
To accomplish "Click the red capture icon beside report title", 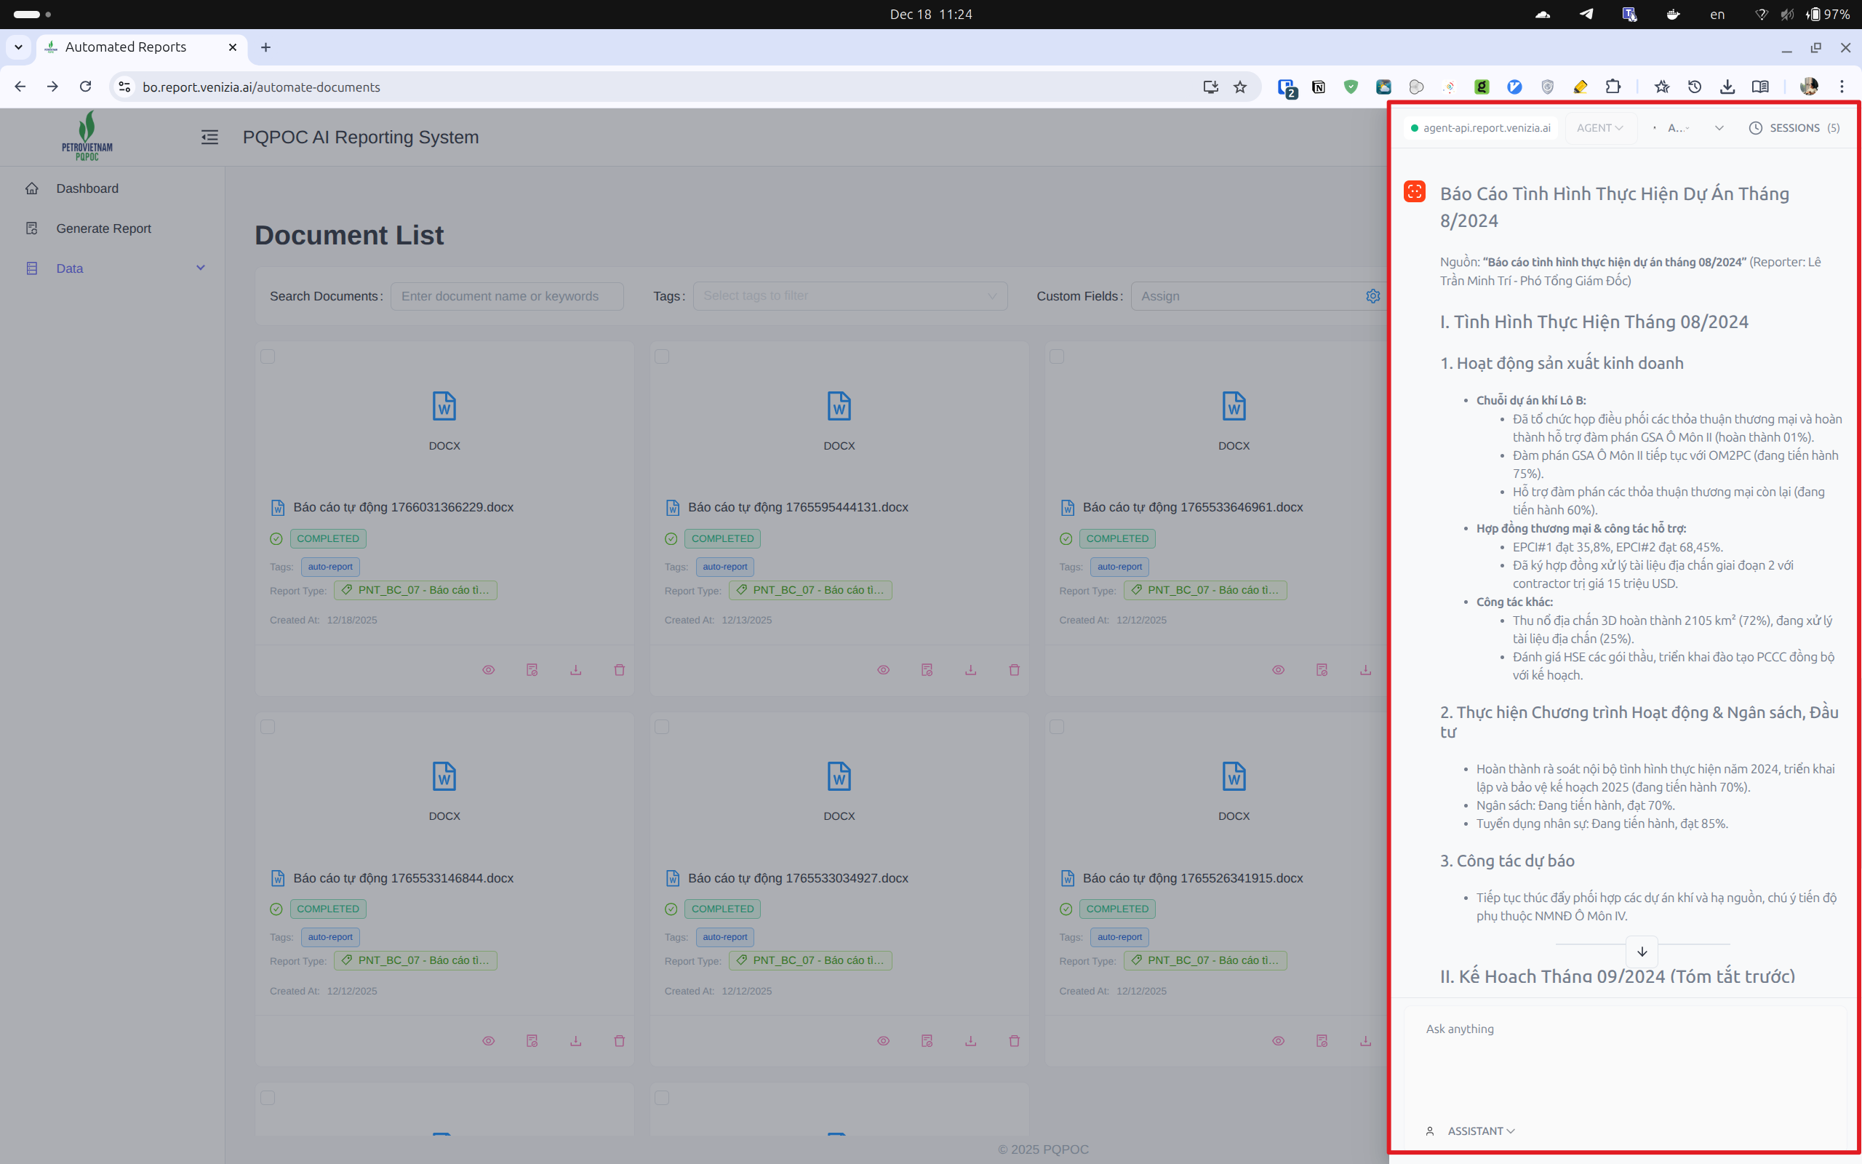I will pyautogui.click(x=1414, y=191).
